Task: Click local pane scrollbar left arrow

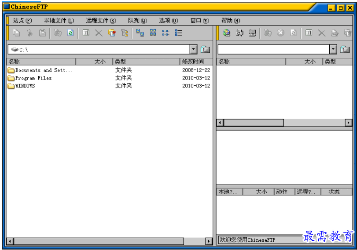Action: [x=10, y=241]
